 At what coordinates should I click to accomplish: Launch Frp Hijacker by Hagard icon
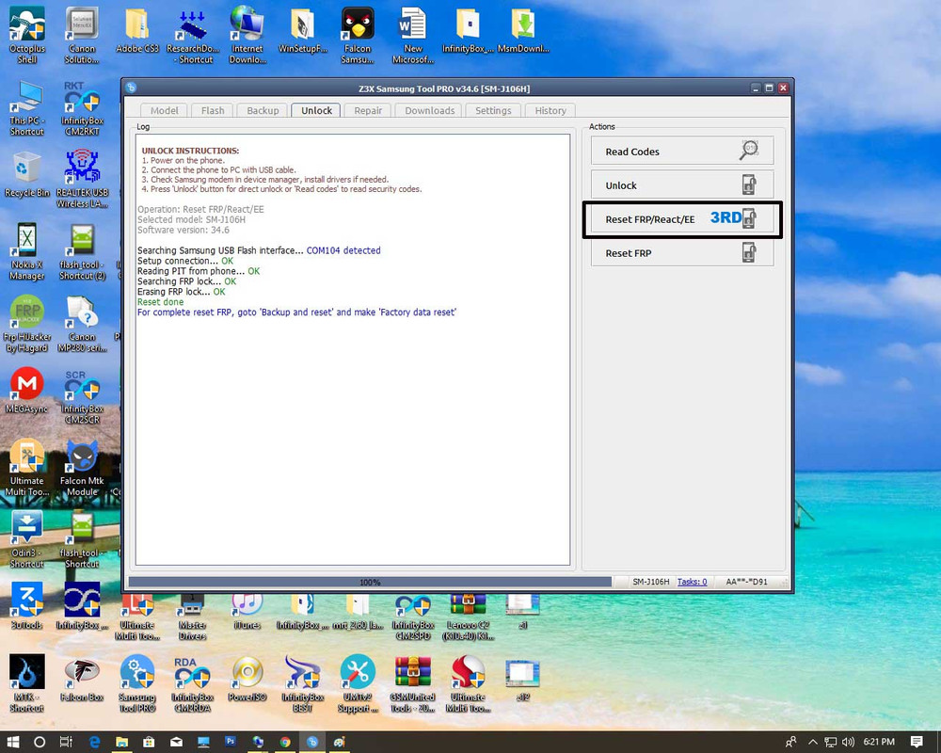point(27,324)
